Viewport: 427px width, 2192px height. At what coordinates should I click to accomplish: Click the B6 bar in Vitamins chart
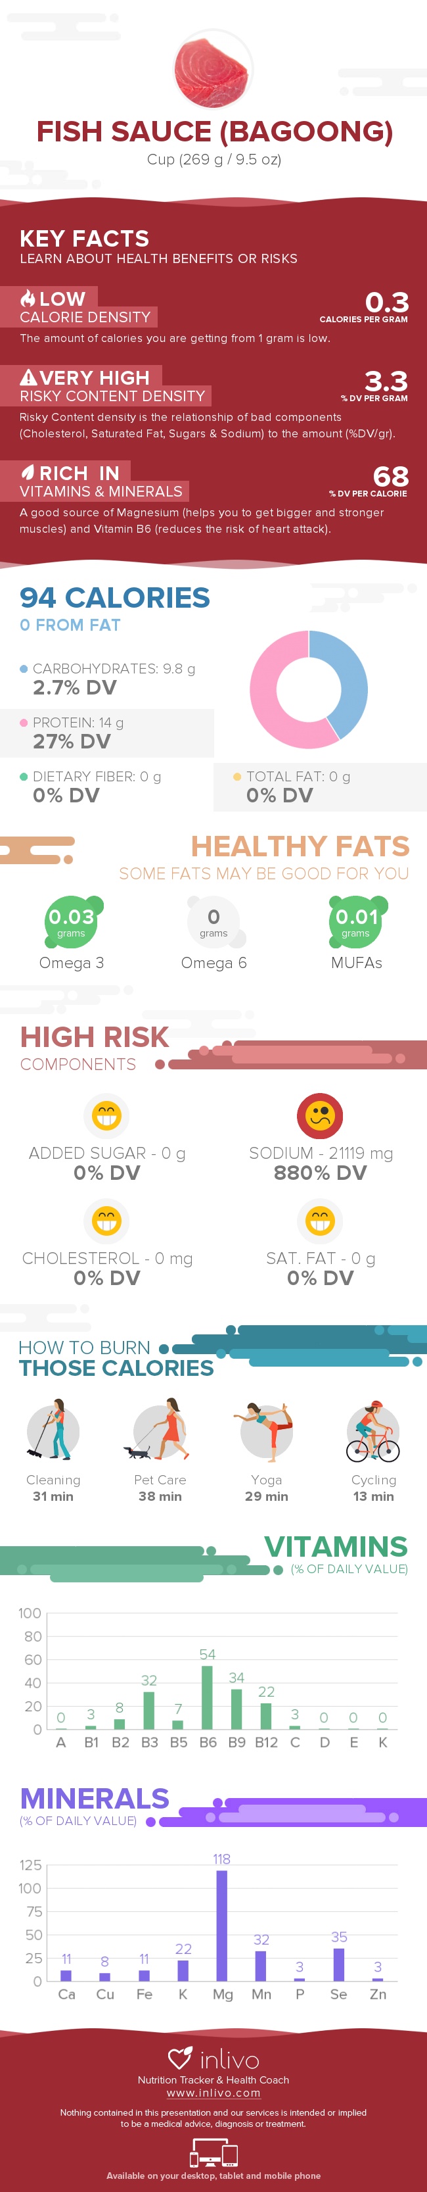(x=208, y=1697)
